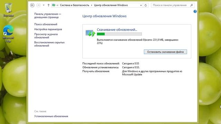Open Система и безопасность breadcrumb
The image size is (221, 124).
click(x=75, y=5)
